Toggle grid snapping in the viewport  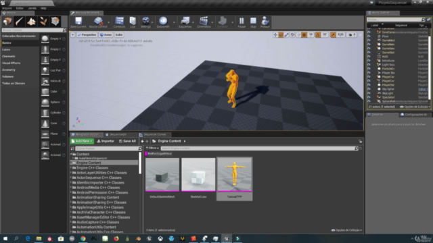coord(304,34)
